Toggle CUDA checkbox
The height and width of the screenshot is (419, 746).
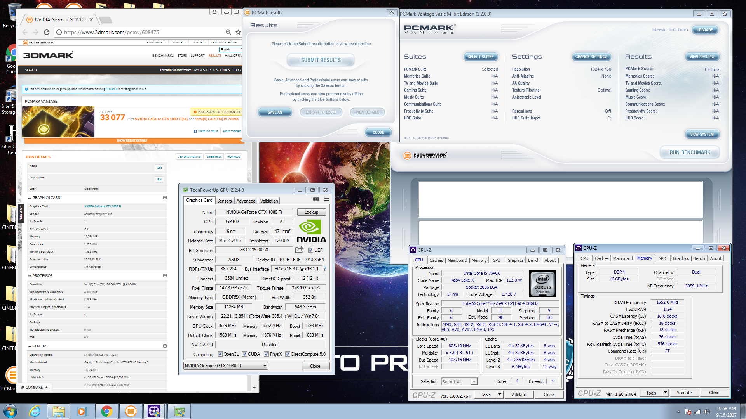tap(244, 354)
